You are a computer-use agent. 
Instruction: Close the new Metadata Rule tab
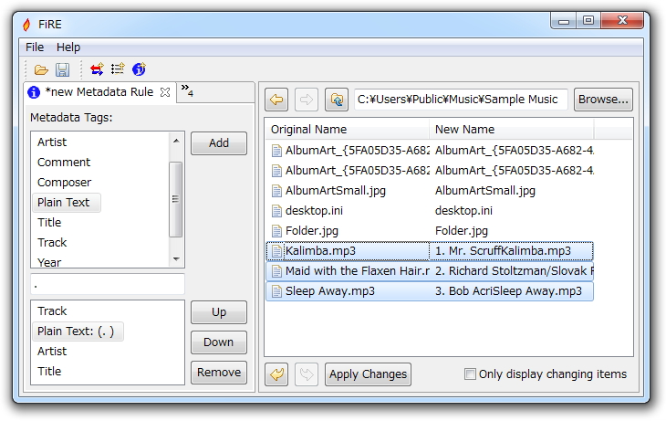165,92
